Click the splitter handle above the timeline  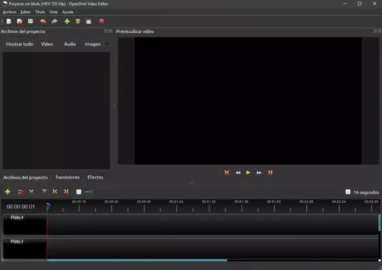(191, 183)
